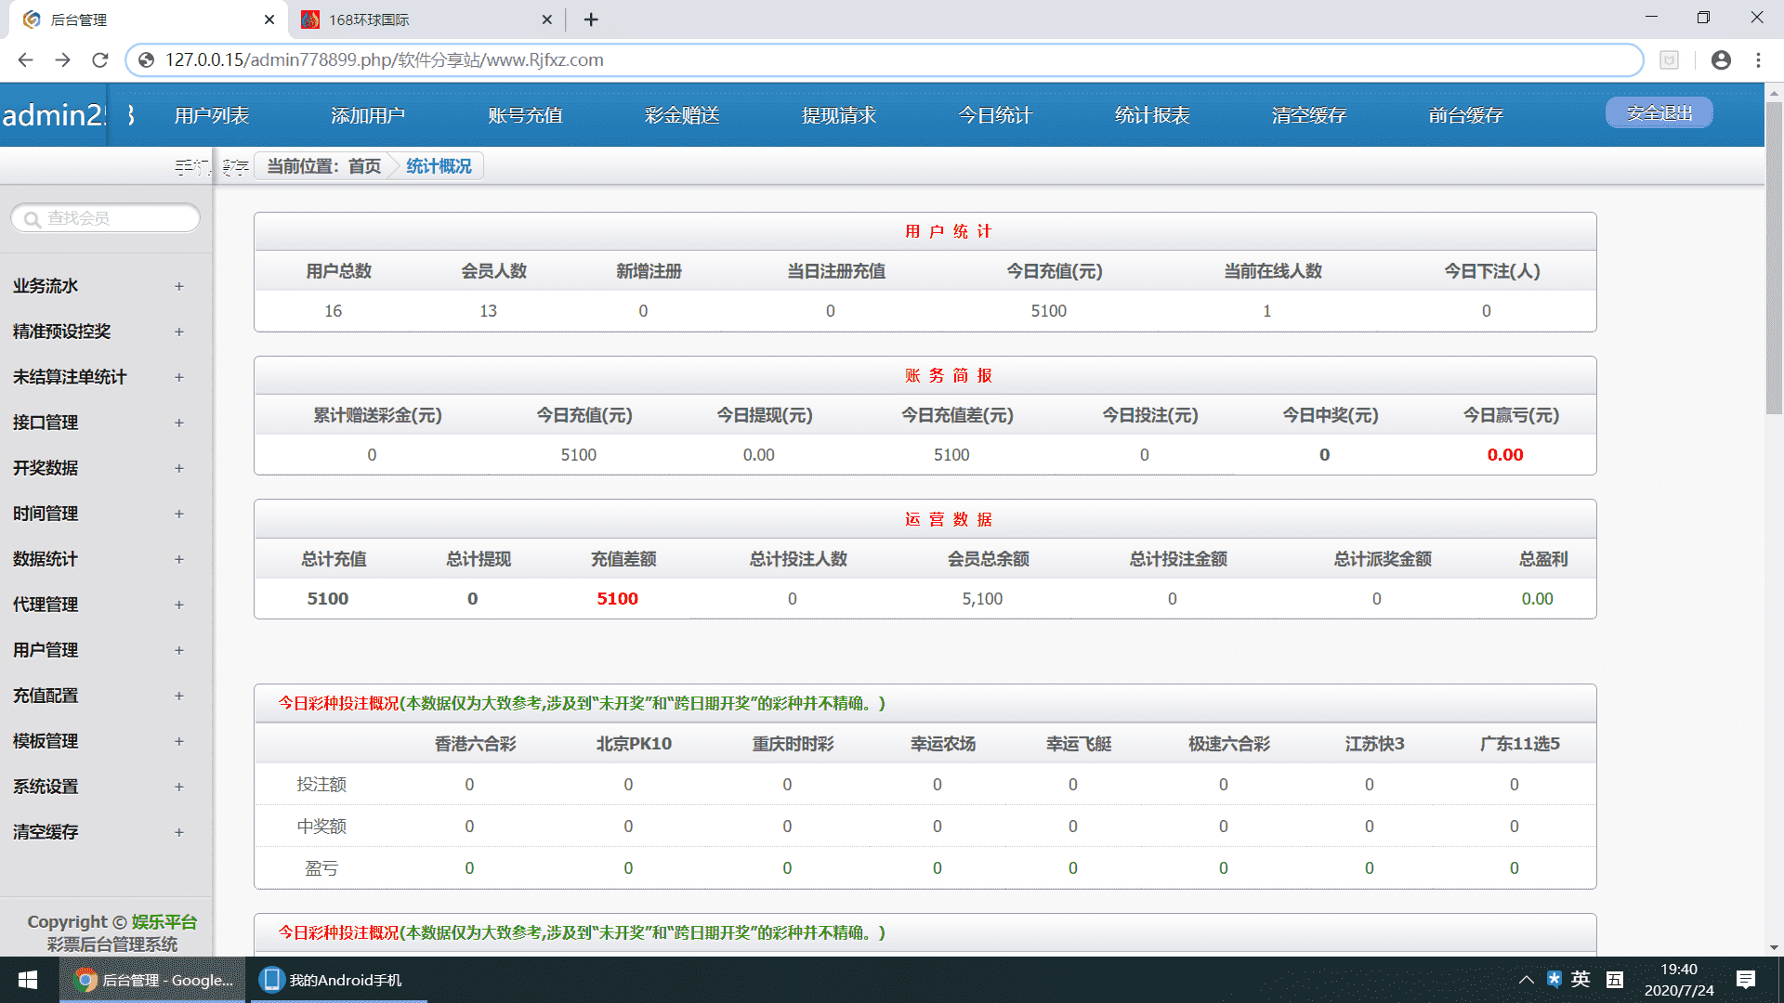Open the 今日统计 menu
Image resolution: width=1784 pixels, height=1003 pixels.
coord(995,115)
